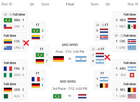Viewport: 140px width, 102px height.
Task: Select the large Germany flag in the Final box
Action: (59, 59)
